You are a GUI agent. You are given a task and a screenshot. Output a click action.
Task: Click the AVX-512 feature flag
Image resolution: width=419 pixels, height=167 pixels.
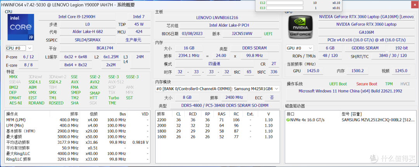coord(116,82)
